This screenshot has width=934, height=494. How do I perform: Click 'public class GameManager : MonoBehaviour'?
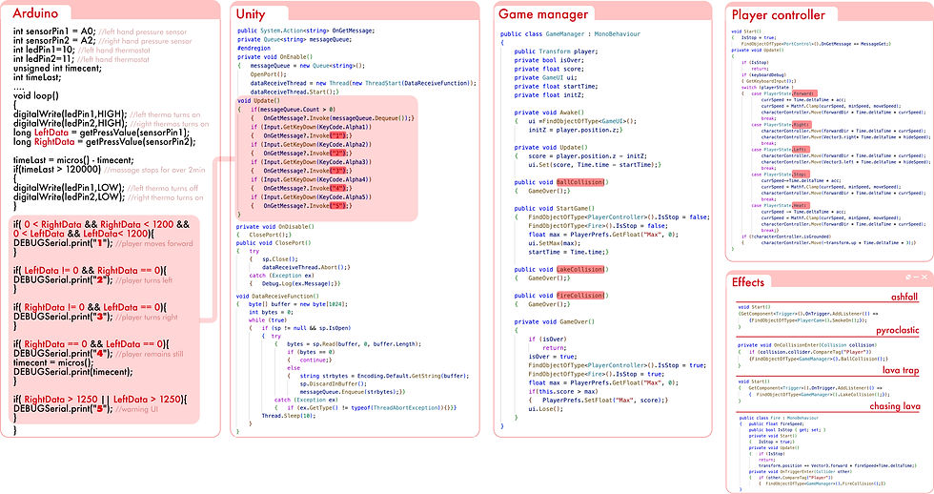coord(570,34)
